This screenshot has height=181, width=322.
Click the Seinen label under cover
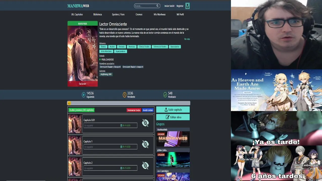click(x=83, y=84)
